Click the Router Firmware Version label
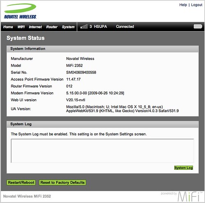This screenshot has height=203, width=205. [31, 86]
